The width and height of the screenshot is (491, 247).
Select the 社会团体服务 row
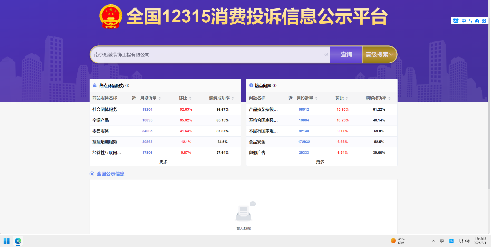tap(165, 109)
